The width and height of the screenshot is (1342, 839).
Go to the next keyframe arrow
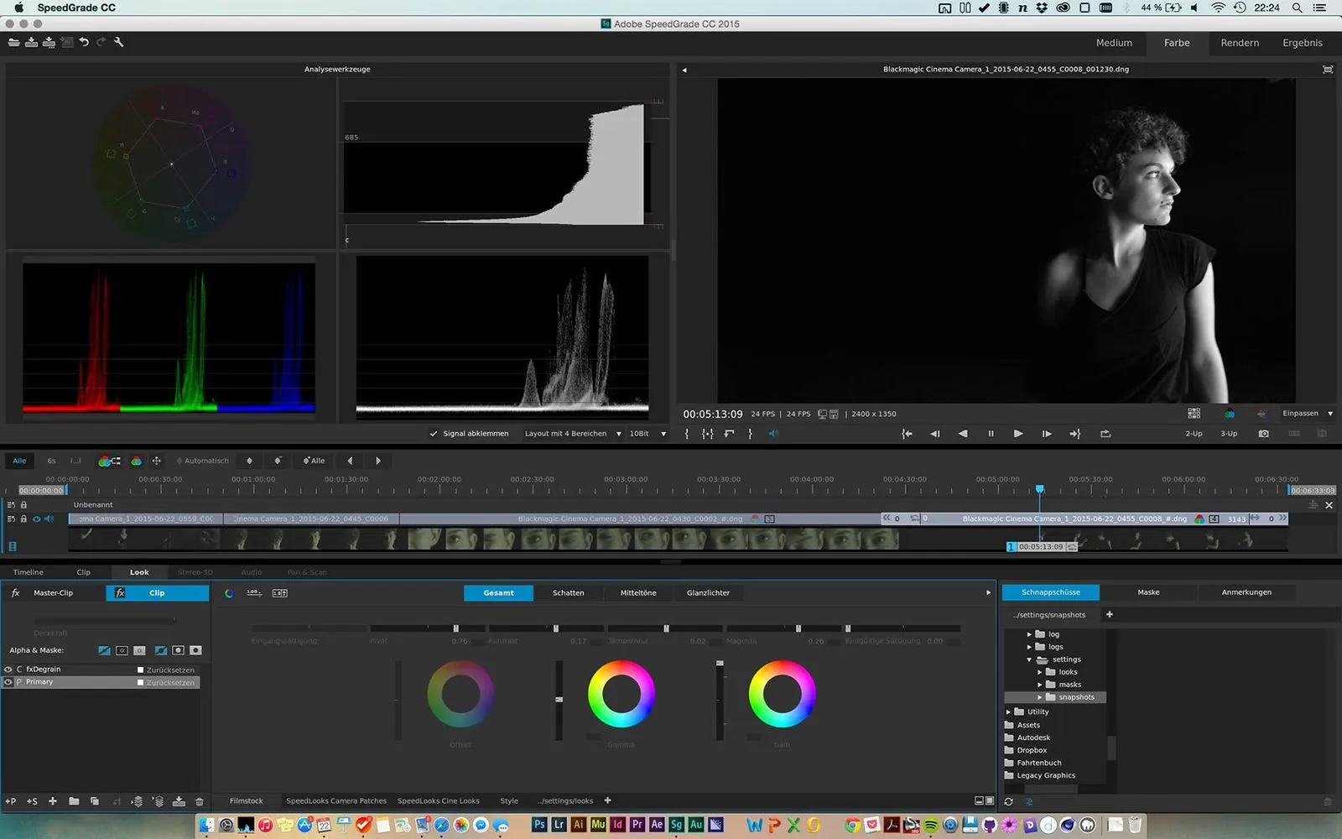tap(378, 461)
